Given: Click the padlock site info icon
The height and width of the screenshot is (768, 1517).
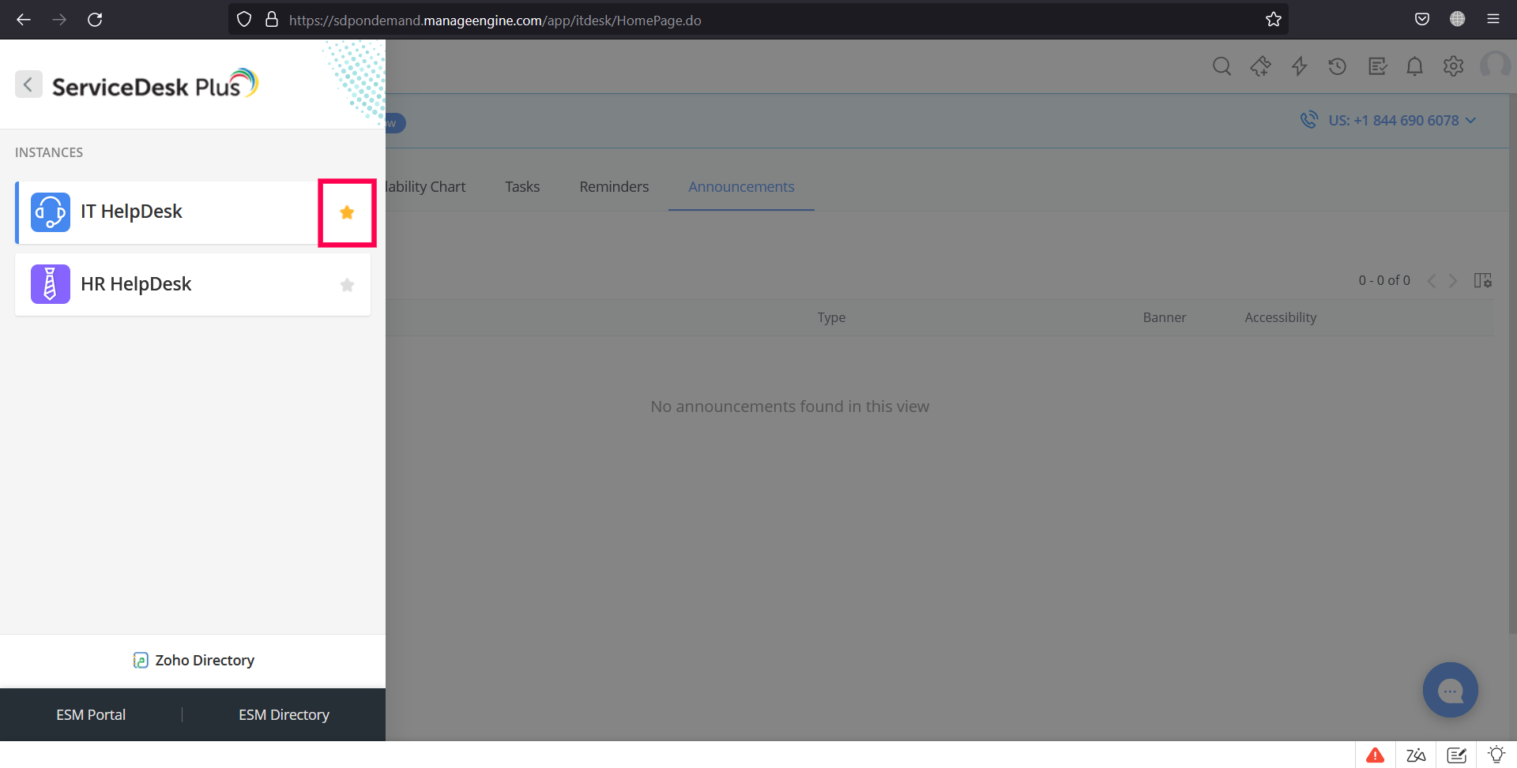Looking at the screenshot, I should 272,20.
